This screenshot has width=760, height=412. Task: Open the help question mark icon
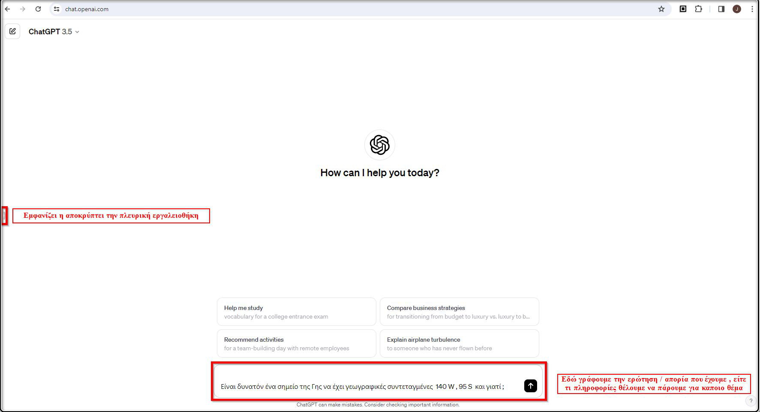point(751,401)
